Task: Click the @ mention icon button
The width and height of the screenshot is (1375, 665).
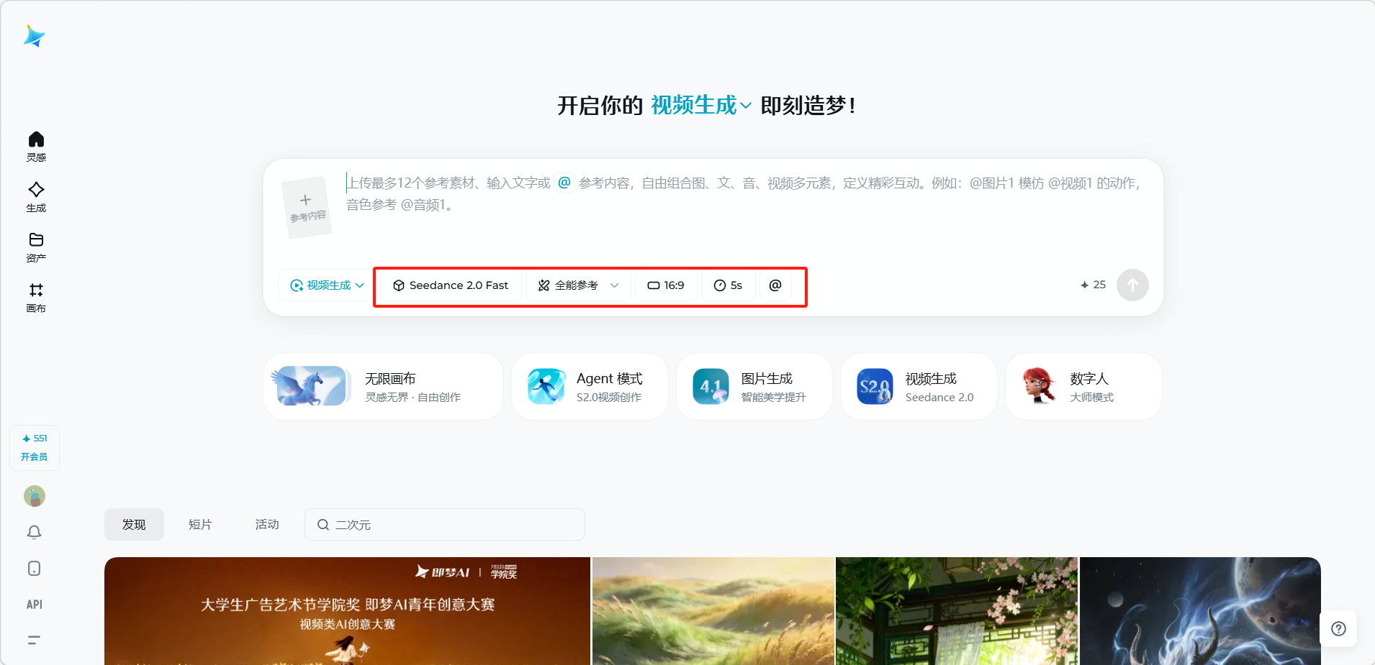Action: [775, 285]
